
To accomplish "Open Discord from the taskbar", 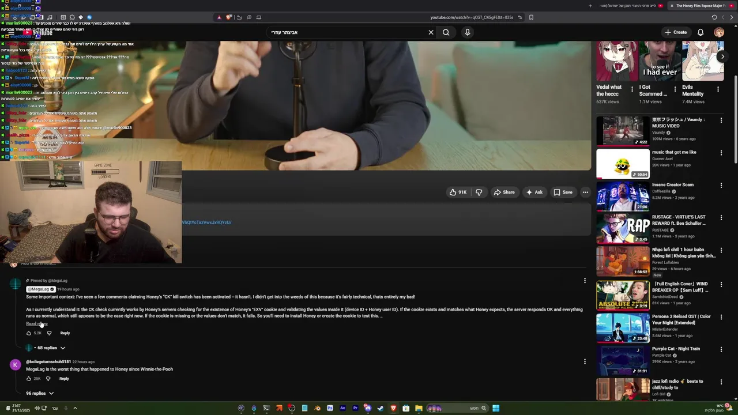I will (367, 408).
